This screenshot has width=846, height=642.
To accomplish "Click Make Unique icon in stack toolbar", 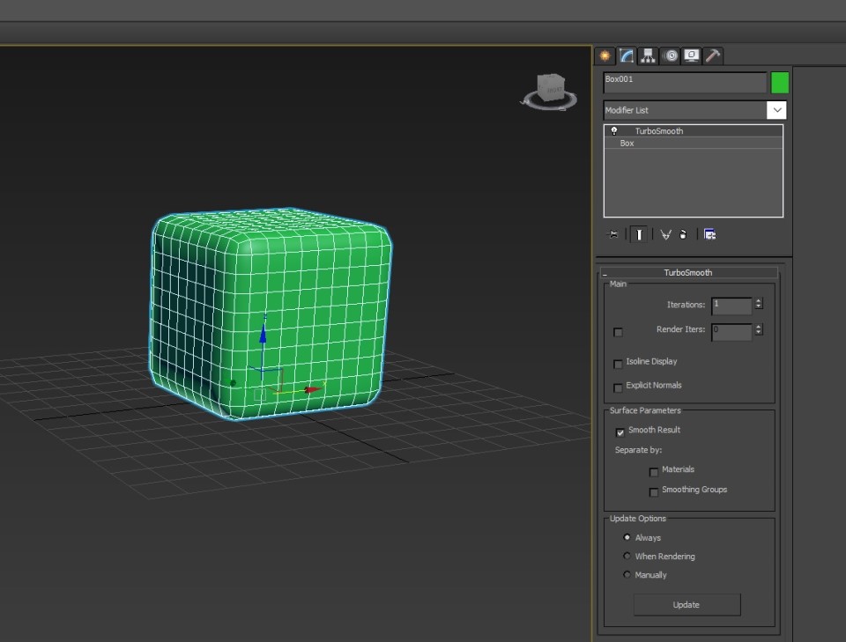I will [x=665, y=234].
